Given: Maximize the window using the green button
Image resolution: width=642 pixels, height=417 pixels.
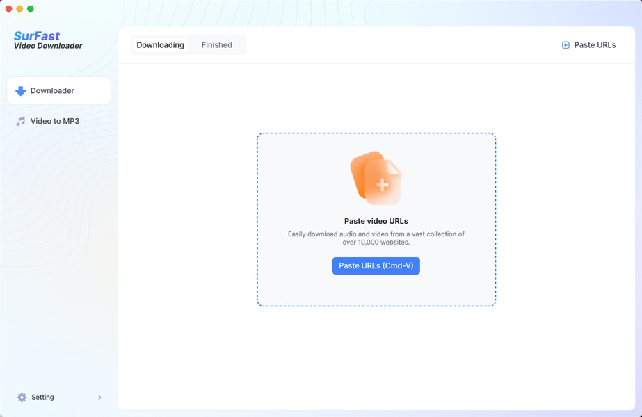Looking at the screenshot, I should [31, 9].
